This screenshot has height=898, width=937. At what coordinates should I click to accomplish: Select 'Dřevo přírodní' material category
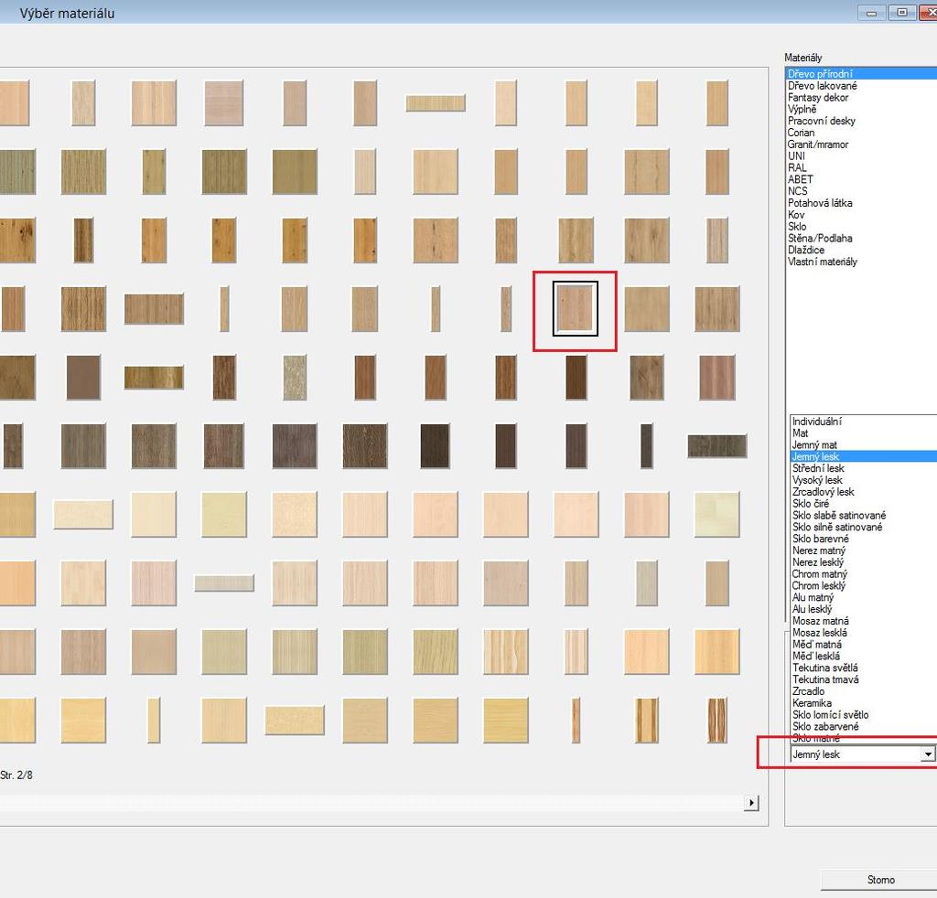click(x=861, y=74)
